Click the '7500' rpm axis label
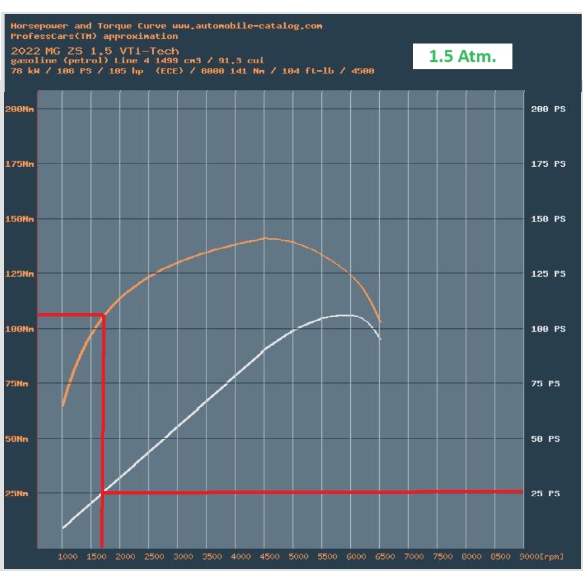Image resolution: width=583 pixels, height=571 pixels. (443, 557)
